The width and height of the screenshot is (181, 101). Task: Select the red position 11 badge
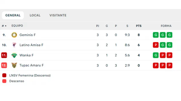(4, 55)
